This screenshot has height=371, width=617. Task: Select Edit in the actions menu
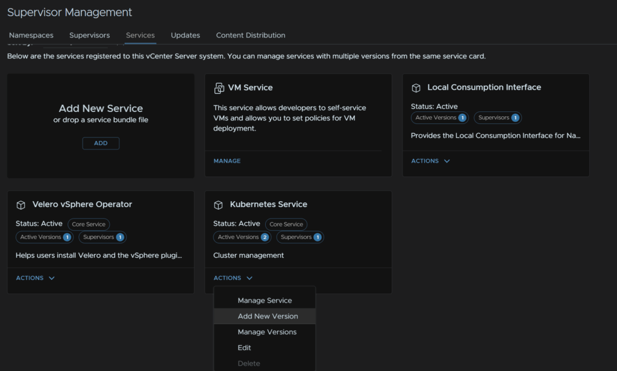click(x=265, y=348)
